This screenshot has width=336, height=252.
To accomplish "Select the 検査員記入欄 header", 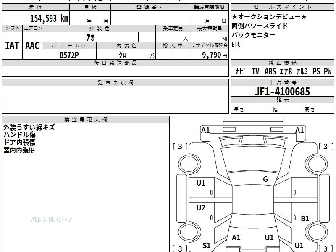I will click(86, 120).
